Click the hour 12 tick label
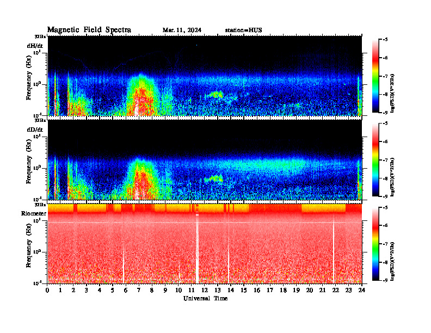The image size is (431, 333). click(205, 290)
